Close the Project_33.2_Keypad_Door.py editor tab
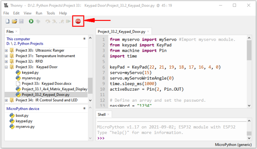Screen dimensions: 257x149 (148, 31)
